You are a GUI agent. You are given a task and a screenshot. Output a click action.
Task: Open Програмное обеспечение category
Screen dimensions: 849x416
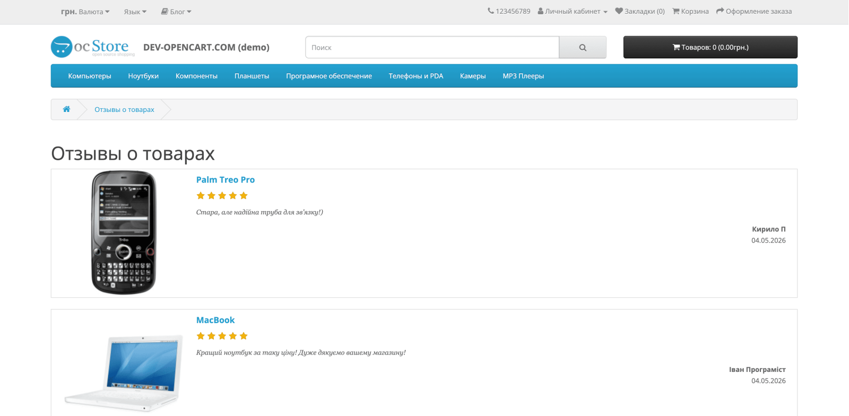(x=329, y=76)
